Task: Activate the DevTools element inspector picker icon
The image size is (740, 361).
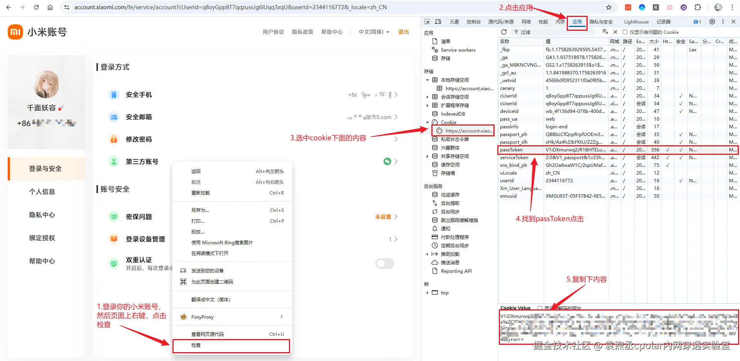Action: [427, 22]
